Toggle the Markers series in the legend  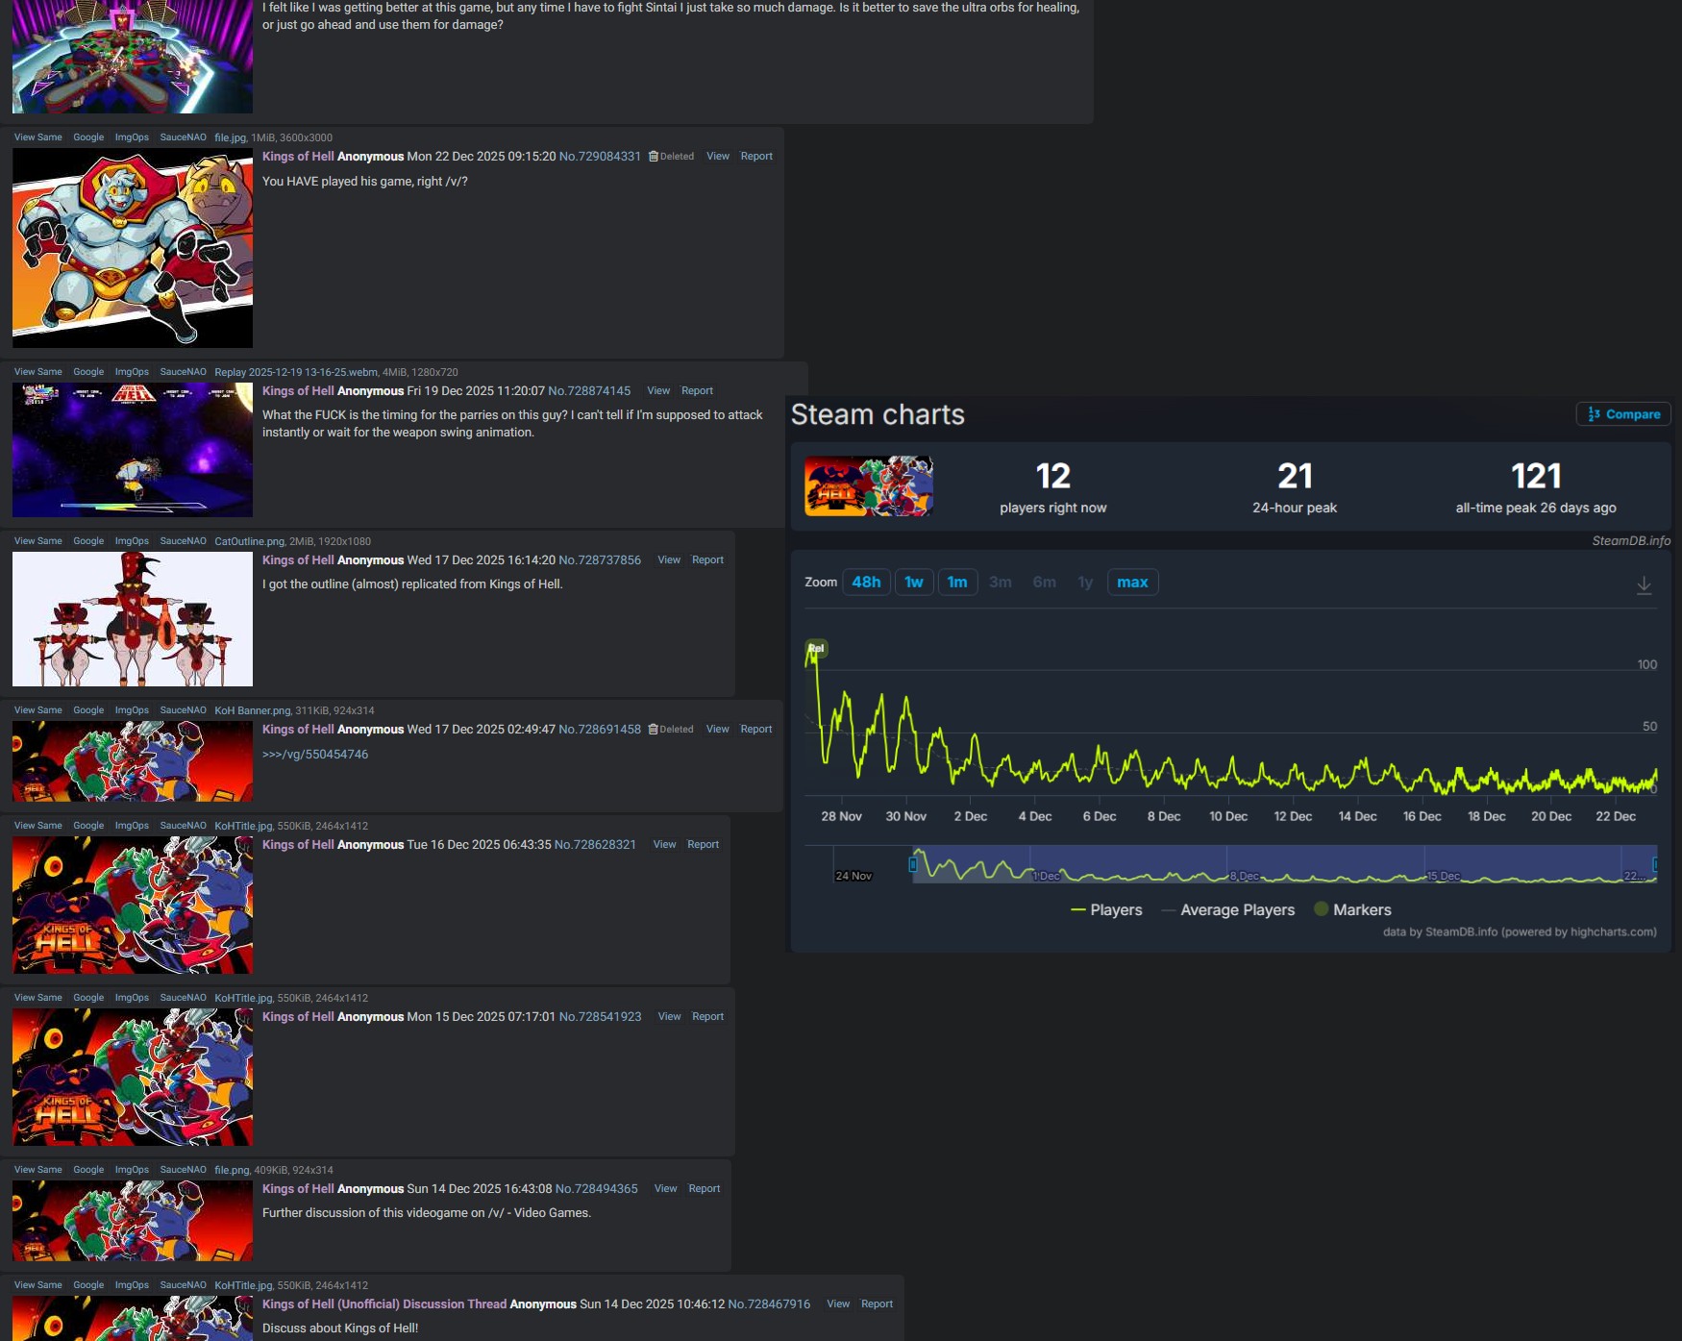pyautogui.click(x=1352, y=910)
